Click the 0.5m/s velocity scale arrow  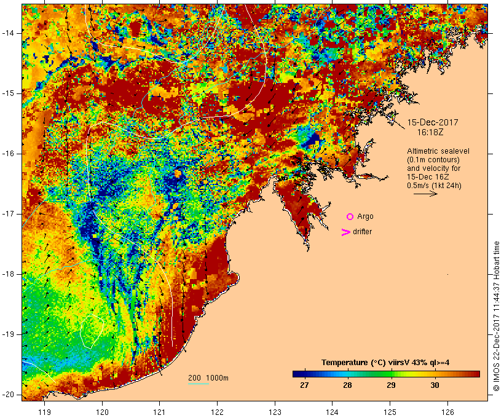pos(425,194)
